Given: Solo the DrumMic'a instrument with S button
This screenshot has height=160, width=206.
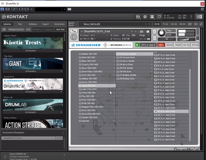Looking at the screenshot, I should (x=154, y=31).
